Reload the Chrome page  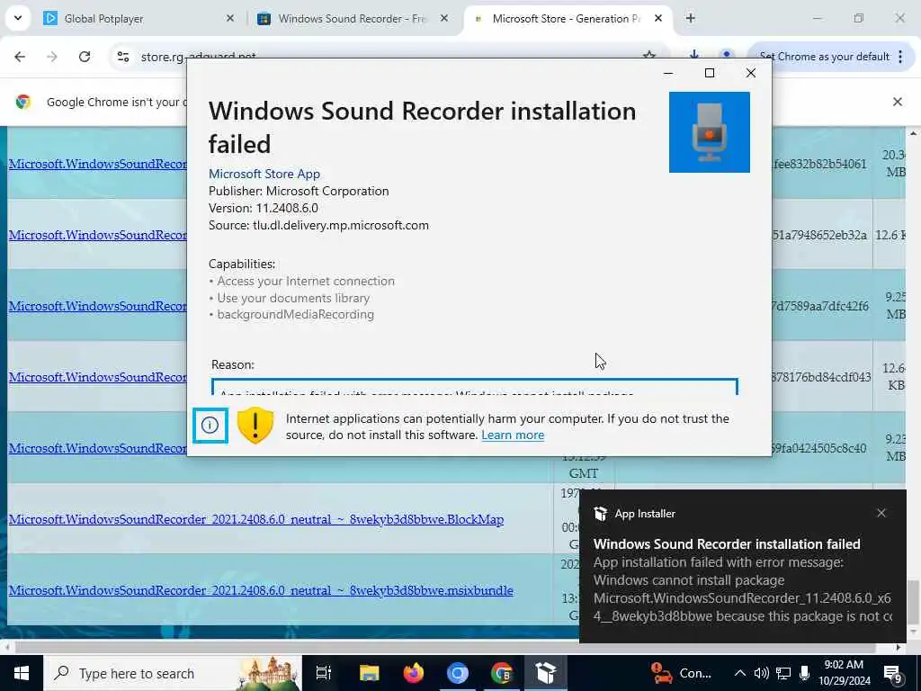(85, 57)
